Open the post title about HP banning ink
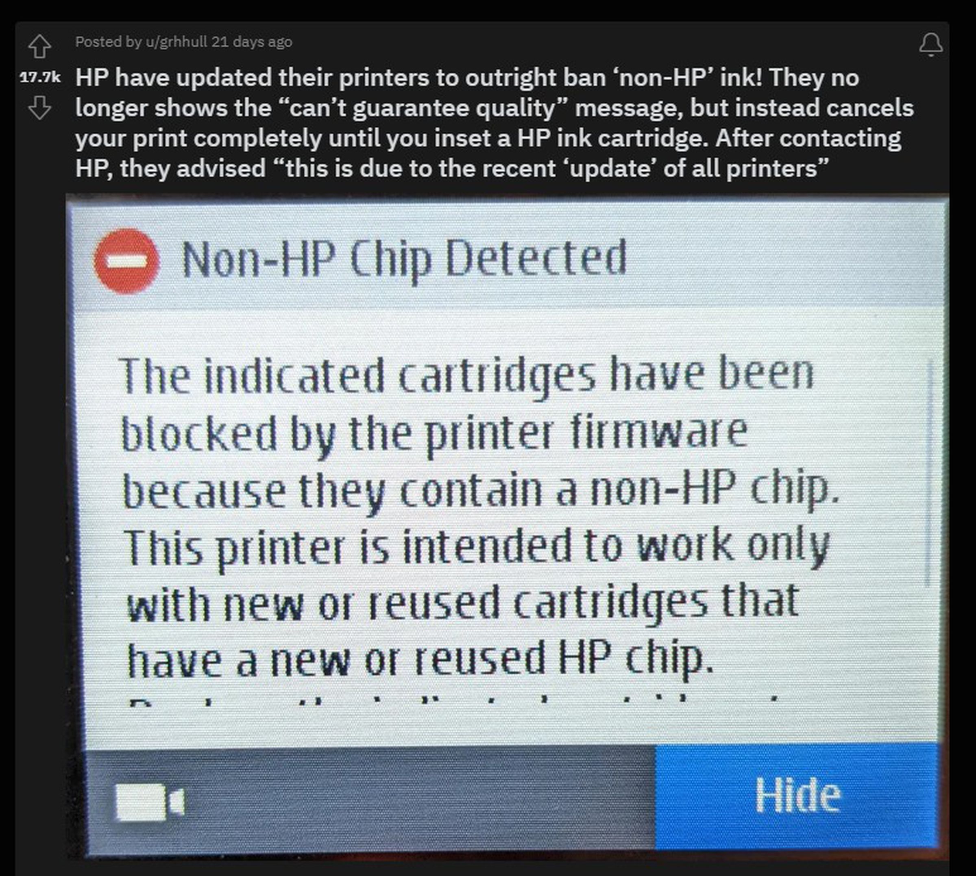 pos(494,123)
